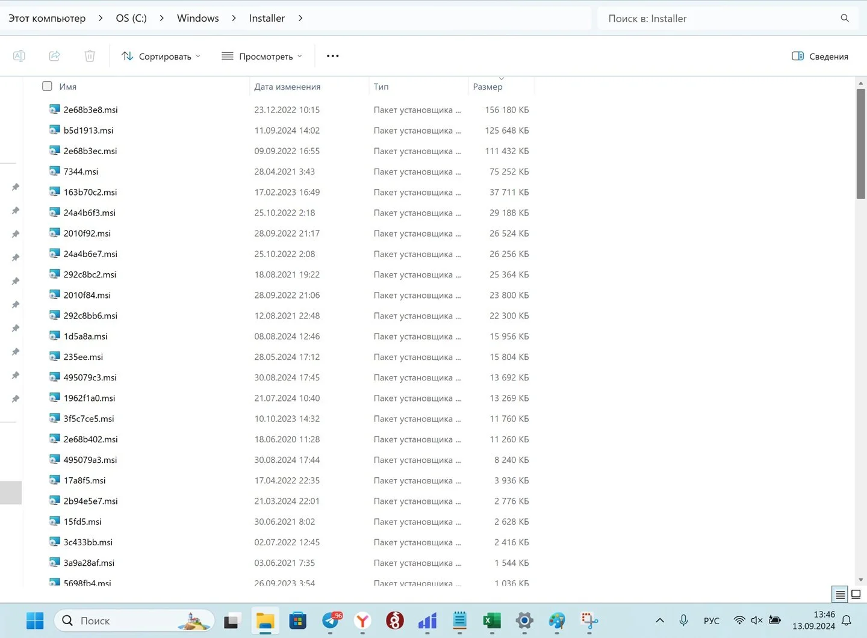The image size is (867, 638).
Task: Open Excel from the taskbar
Action: pyautogui.click(x=492, y=621)
